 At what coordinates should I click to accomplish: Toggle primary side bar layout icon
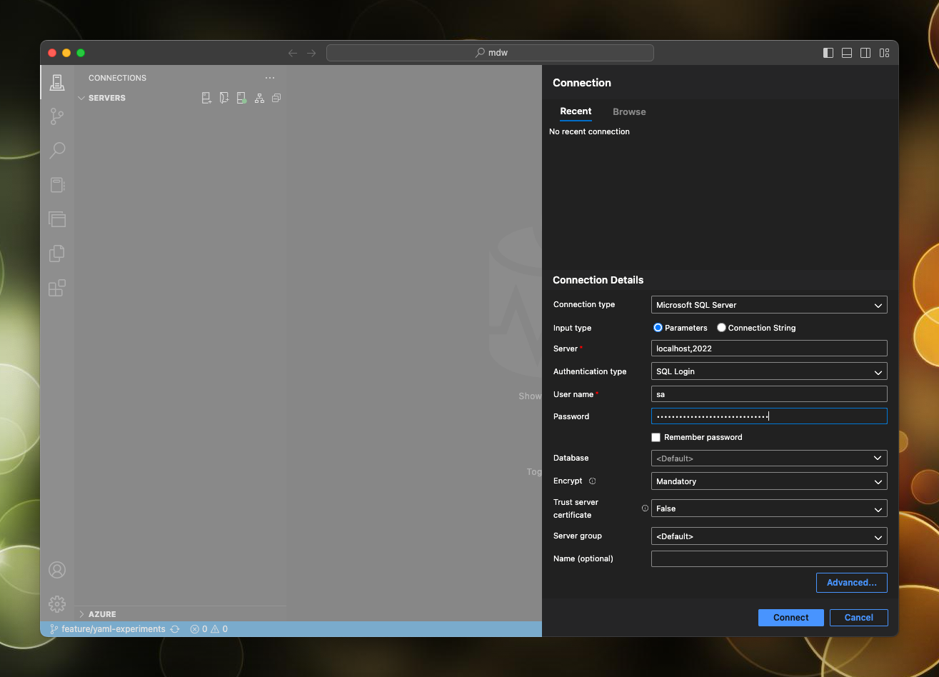coord(828,53)
